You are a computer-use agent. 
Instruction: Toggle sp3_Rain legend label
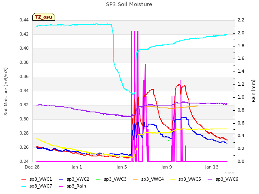(76, 186)
